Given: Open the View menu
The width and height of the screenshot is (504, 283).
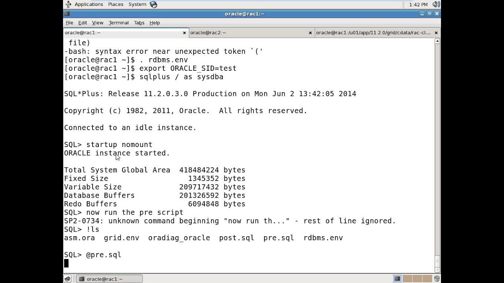Looking at the screenshot, I should 98,23.
